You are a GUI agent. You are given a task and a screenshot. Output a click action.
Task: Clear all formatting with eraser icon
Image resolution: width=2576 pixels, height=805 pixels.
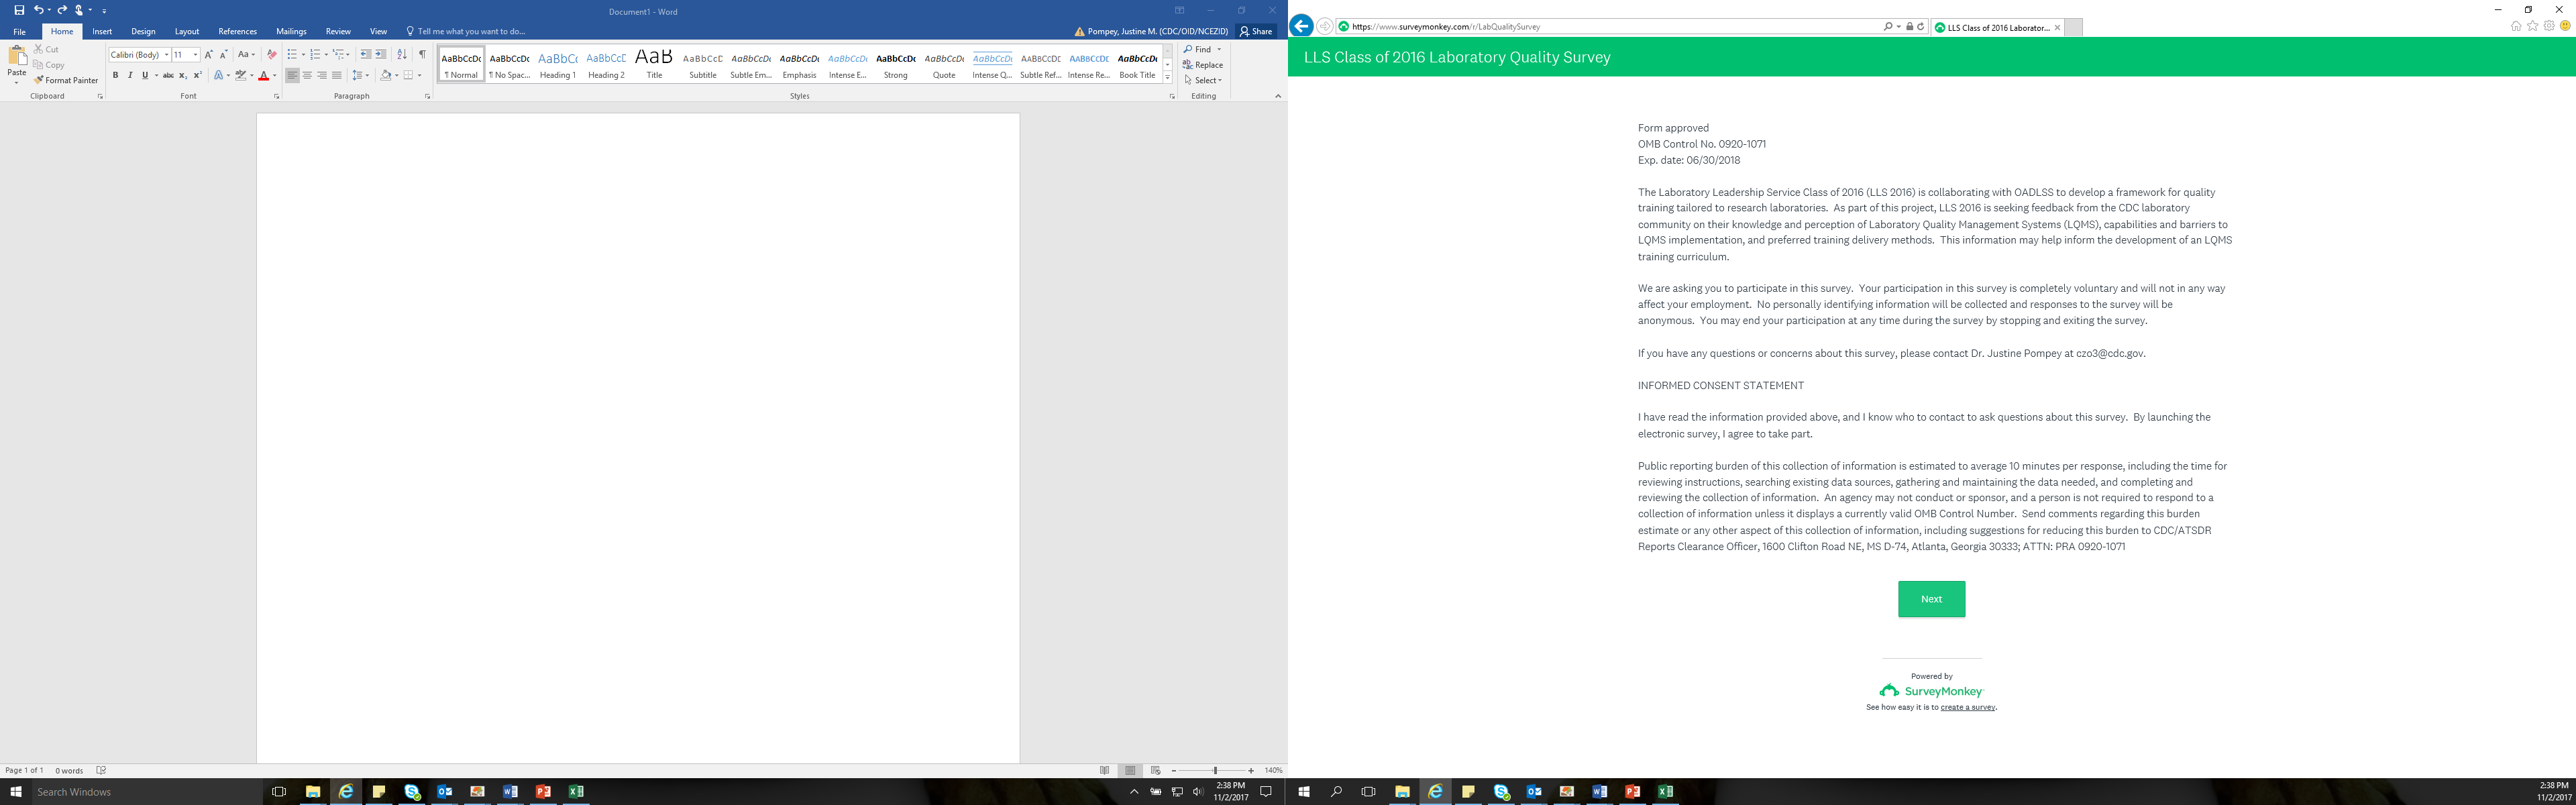point(271,55)
